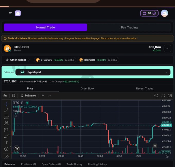Open the Other market dropdown

pyautogui.click(x=18, y=60)
